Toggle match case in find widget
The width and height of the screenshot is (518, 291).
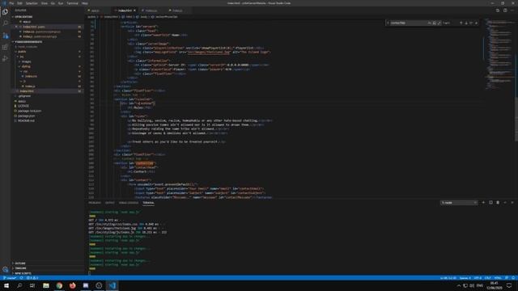coord(430,23)
